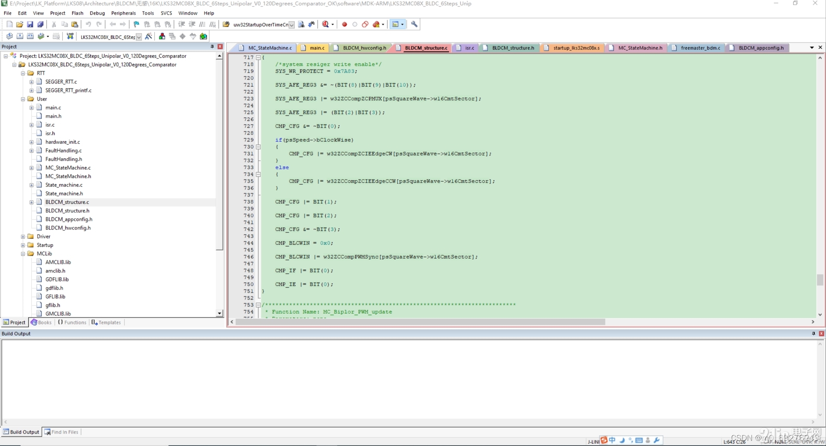Collapse the MCLib folder
This screenshot has height=446, width=826.
click(x=23, y=254)
